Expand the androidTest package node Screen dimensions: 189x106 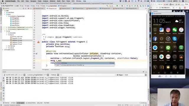[x=7, y=27]
